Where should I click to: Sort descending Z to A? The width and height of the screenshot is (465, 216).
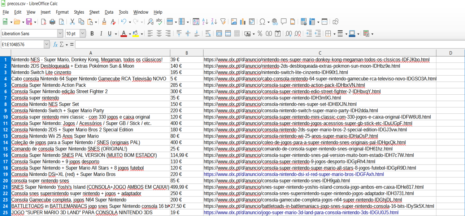pyautogui.click(x=214, y=22)
